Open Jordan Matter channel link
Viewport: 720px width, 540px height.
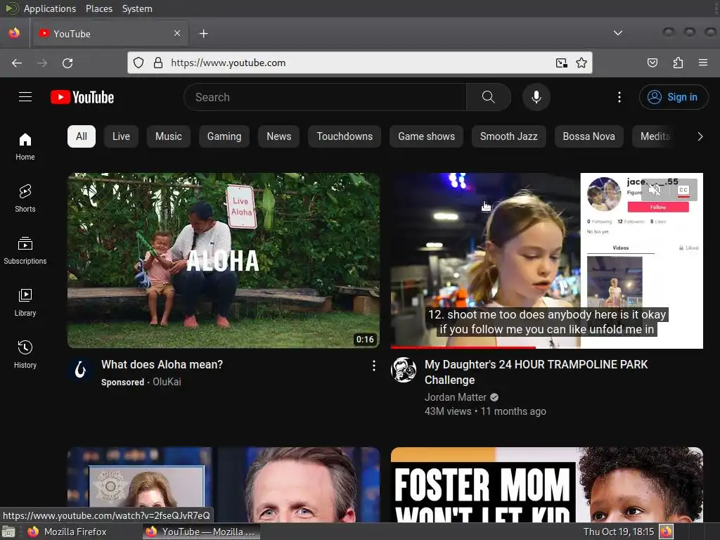(456, 397)
